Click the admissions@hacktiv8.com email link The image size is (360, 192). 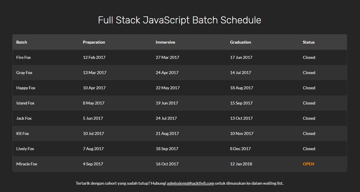click(190, 184)
